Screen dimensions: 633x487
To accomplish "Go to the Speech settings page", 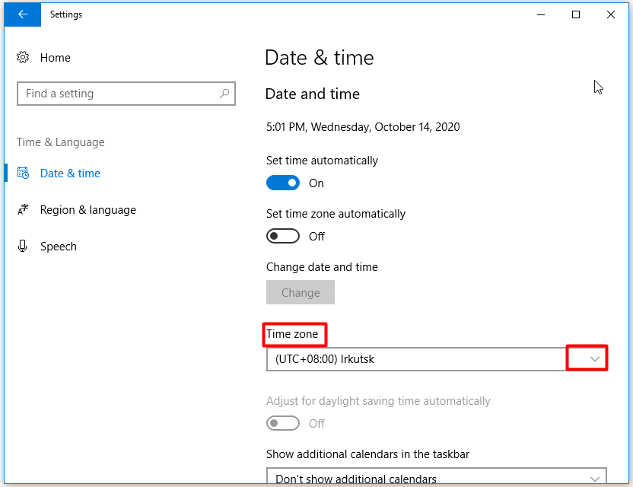I will click(x=59, y=247).
